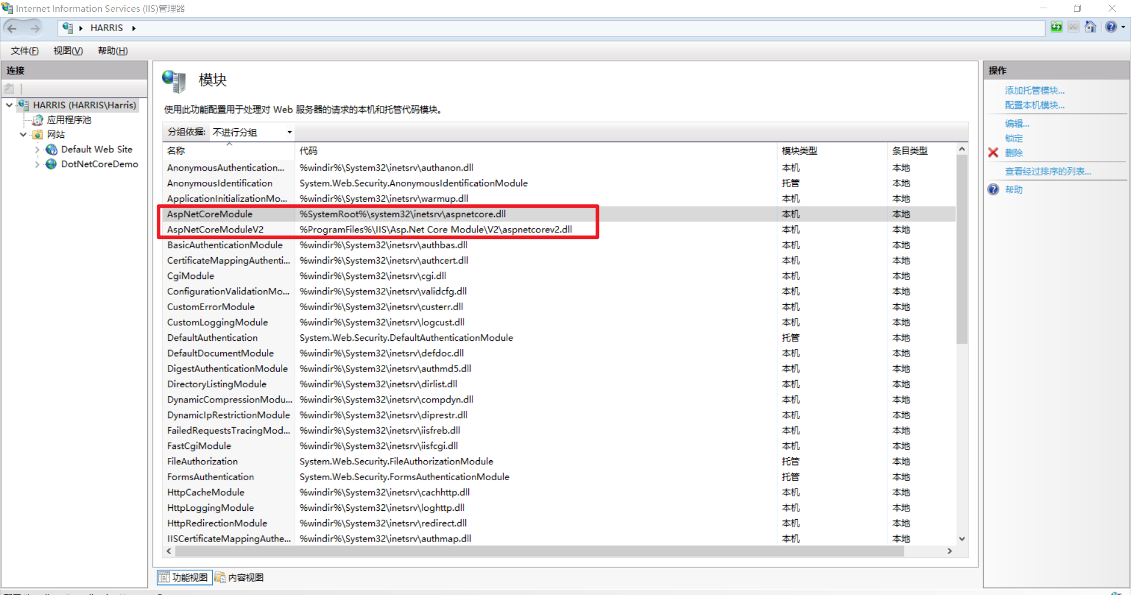Click the connect icon in Connections toolbar
Image resolution: width=1131 pixels, height=595 pixels.
[9, 89]
